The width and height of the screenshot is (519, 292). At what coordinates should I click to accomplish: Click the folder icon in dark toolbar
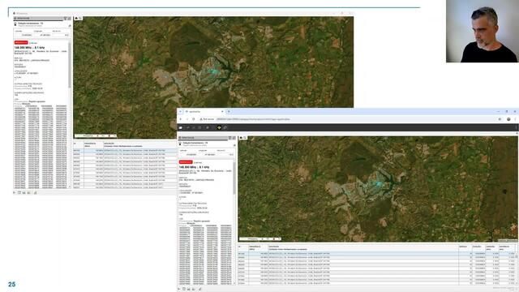point(181,127)
